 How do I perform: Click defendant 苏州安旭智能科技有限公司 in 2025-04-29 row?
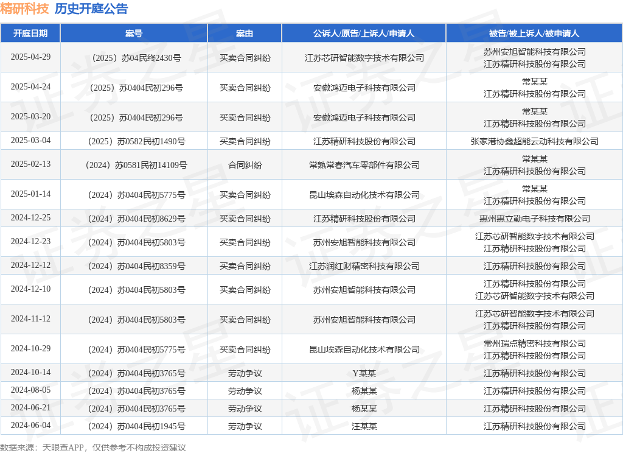[534, 52]
